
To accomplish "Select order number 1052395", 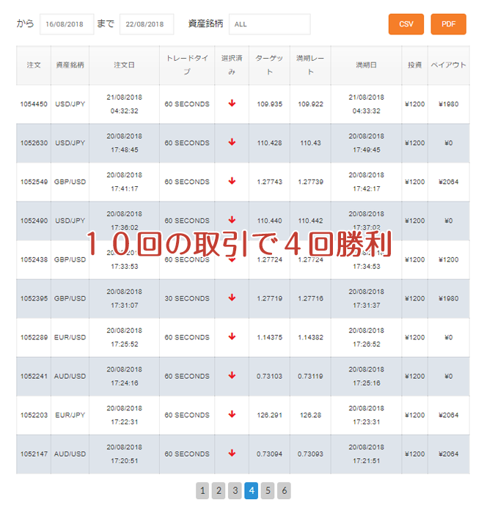I will pos(34,298).
